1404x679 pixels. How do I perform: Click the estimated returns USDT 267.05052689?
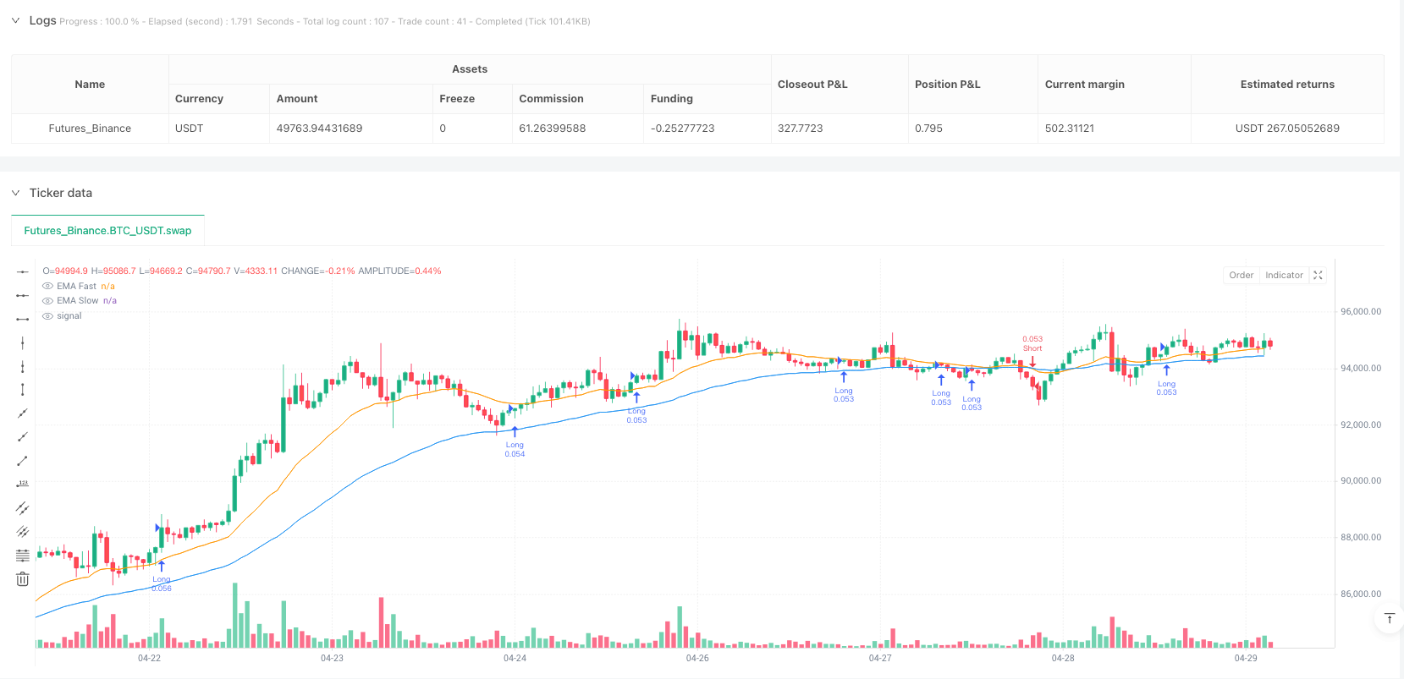coord(1287,129)
